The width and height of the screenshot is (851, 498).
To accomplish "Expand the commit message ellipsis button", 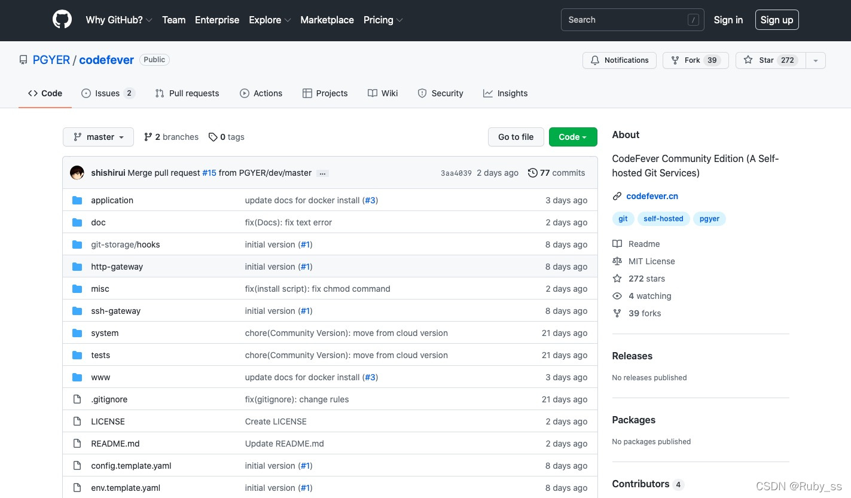I will [x=322, y=173].
